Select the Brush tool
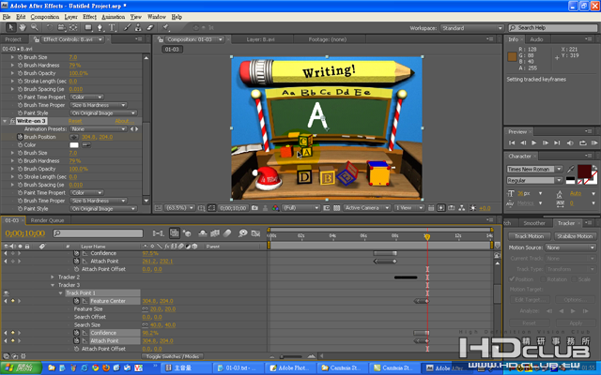This screenshot has width=601, height=375. tap(127, 27)
